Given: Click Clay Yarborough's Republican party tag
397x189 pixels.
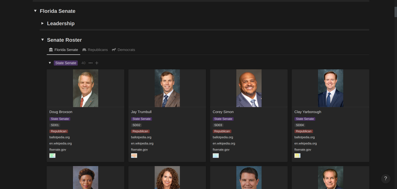Looking at the screenshot, I should [x=303, y=131].
